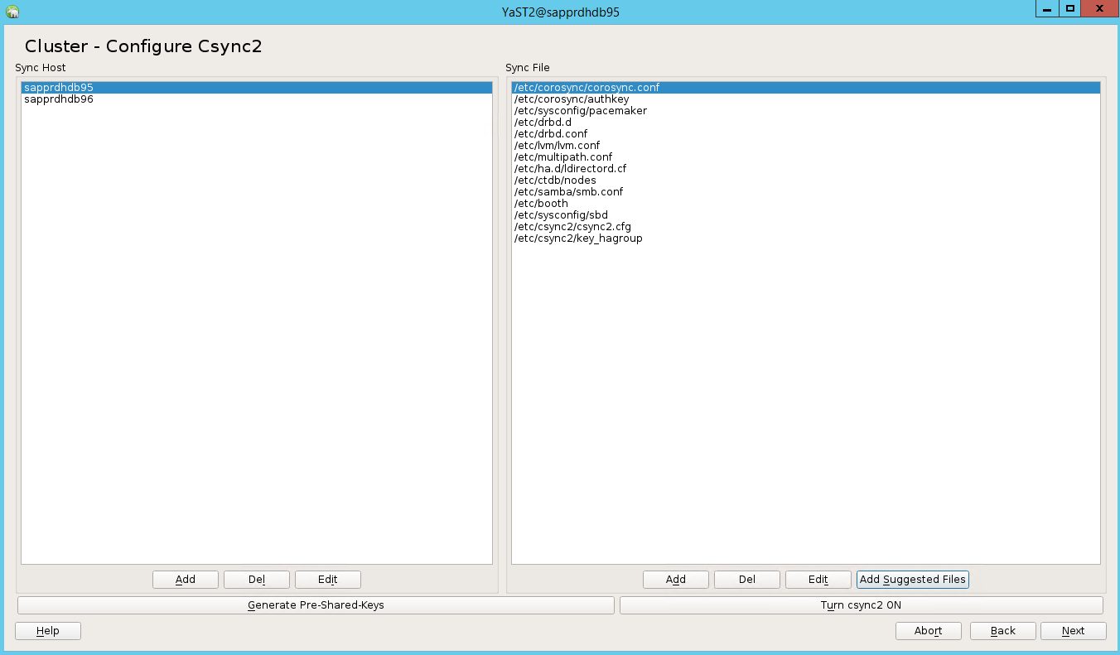Go Back to previous step
This screenshot has width=1120, height=655.
point(1003,631)
